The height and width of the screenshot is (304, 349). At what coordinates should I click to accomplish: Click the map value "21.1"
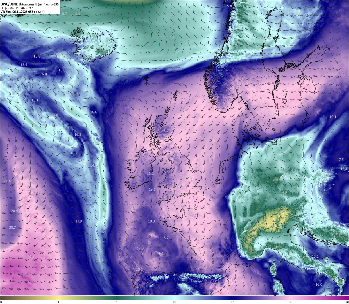(167, 197)
